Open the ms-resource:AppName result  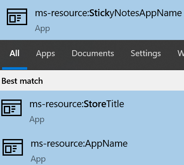click(92, 148)
